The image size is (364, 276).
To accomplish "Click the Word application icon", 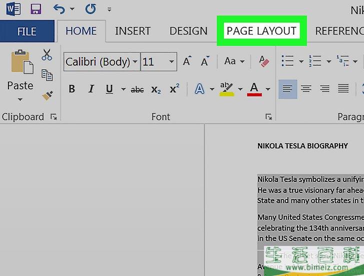I will pos(13,10).
